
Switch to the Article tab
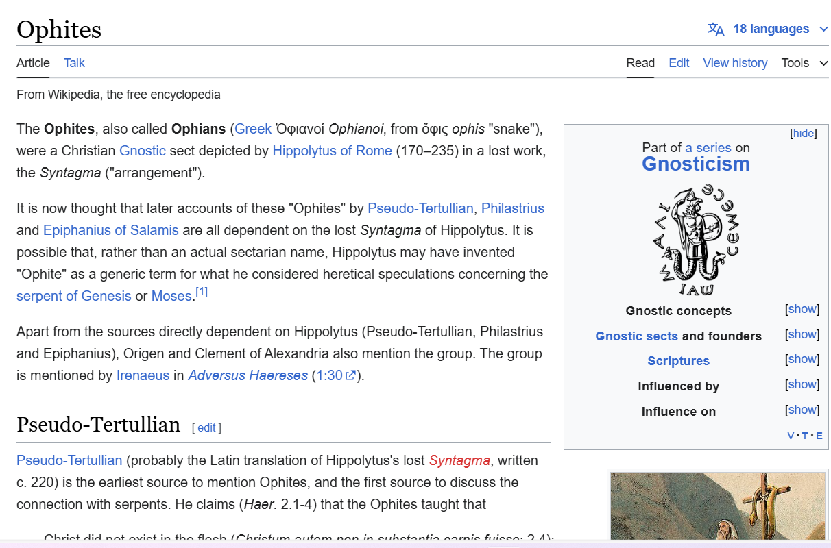pyautogui.click(x=33, y=63)
